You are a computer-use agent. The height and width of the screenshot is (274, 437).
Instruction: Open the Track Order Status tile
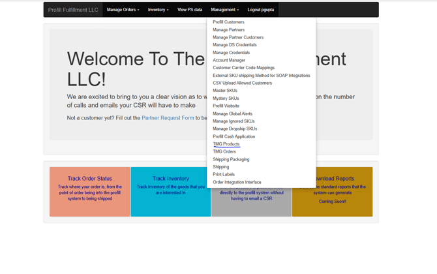pyautogui.click(x=89, y=178)
